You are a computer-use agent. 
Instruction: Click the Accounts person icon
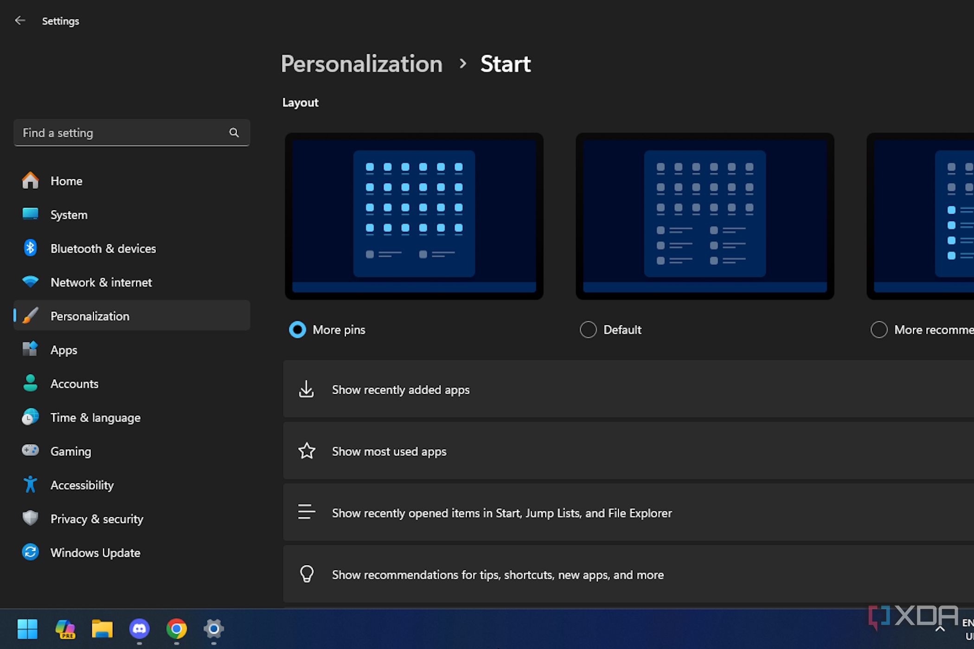point(30,383)
